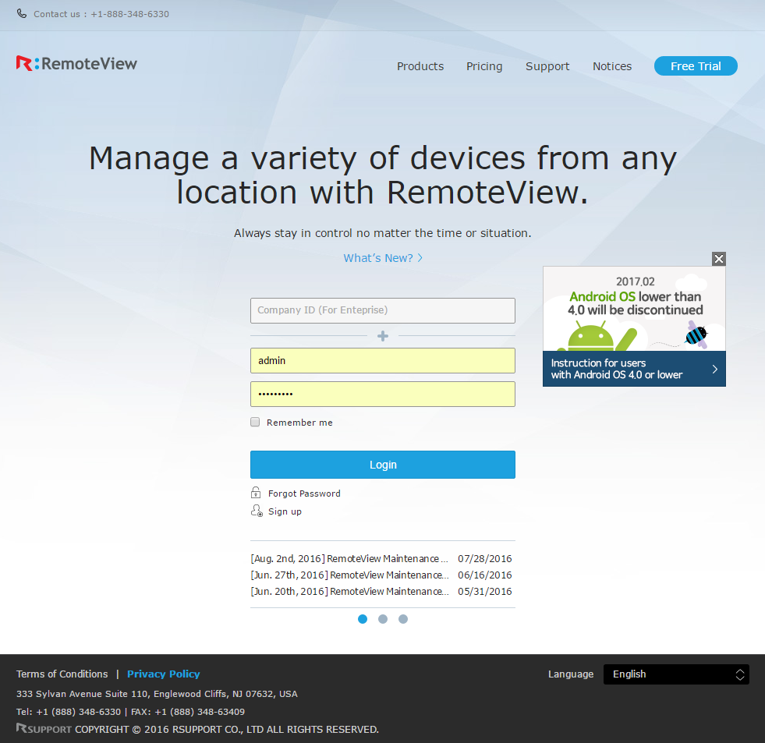Image resolution: width=765 pixels, height=743 pixels.
Task: Click arrow on Android instruction banner
Action: pyautogui.click(x=715, y=370)
